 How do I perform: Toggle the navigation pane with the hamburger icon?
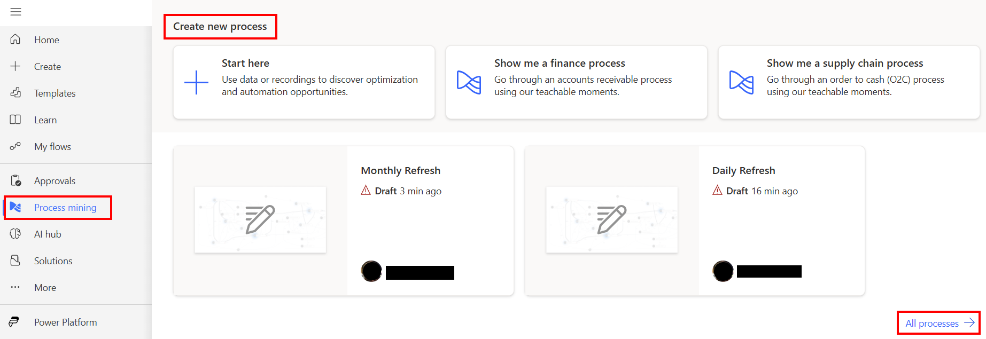(15, 12)
